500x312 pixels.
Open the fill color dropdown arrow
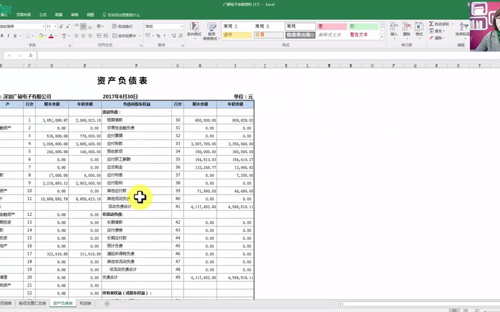pyautogui.click(x=46, y=36)
